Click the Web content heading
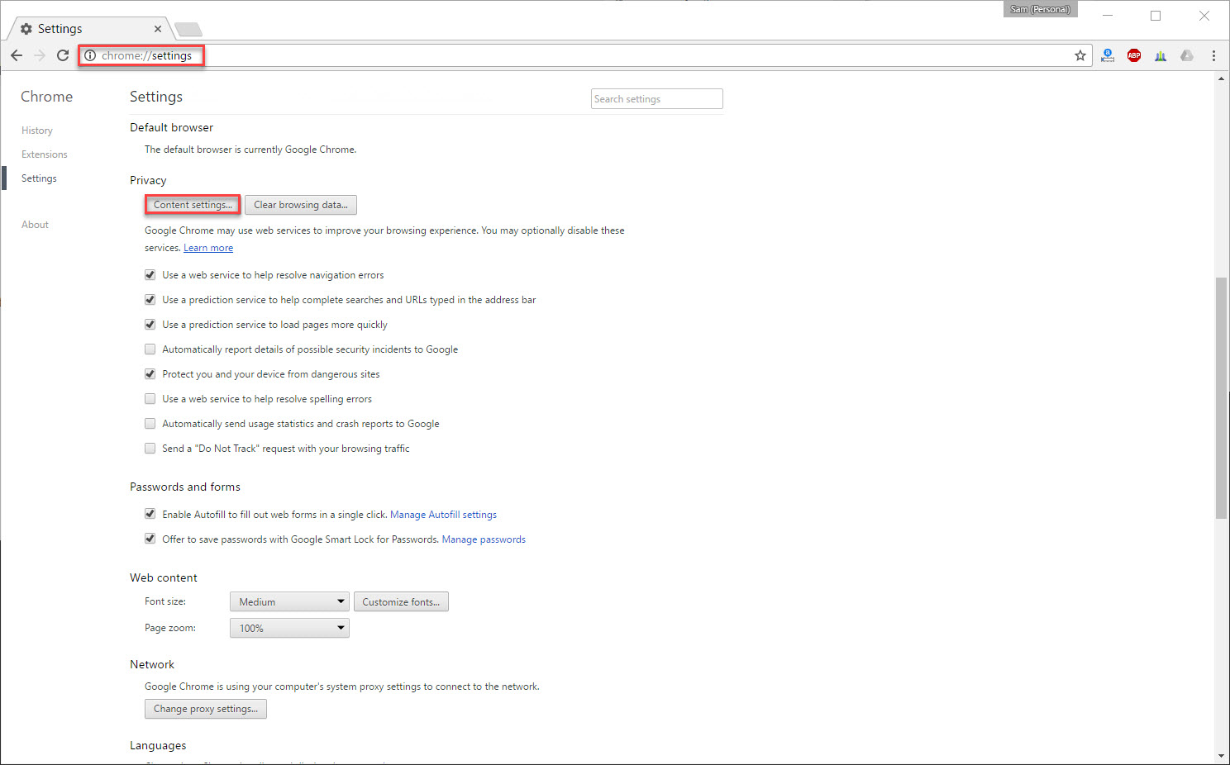Screen dimensions: 1230x765 pos(164,577)
